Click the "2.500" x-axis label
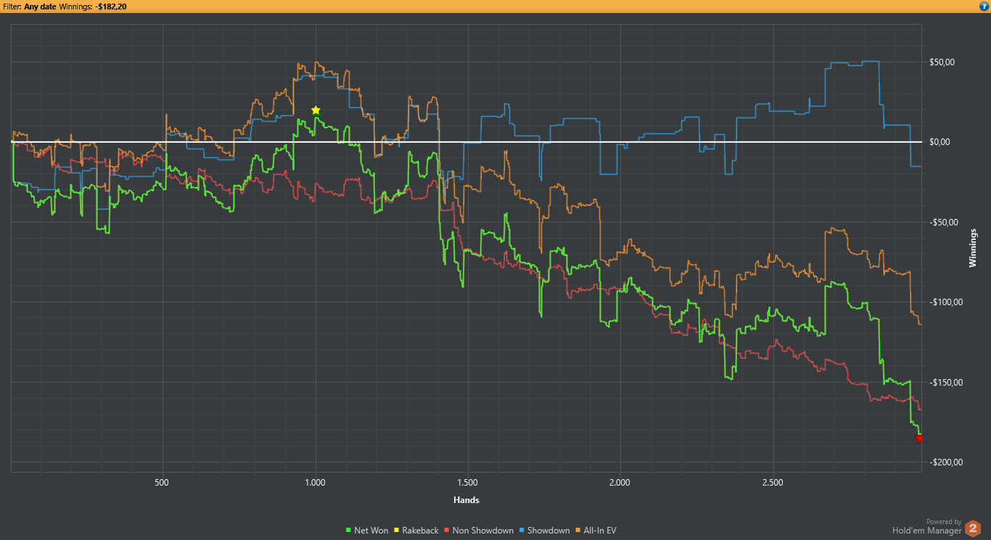The image size is (991, 540). pyautogui.click(x=773, y=481)
